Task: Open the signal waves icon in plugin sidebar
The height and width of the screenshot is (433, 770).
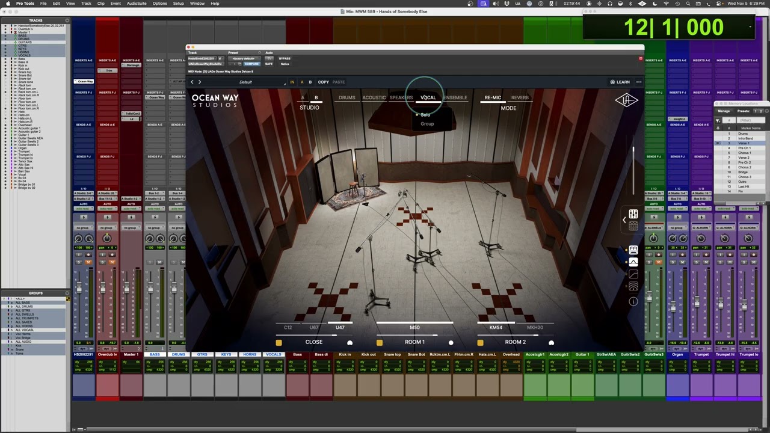Action: click(633, 287)
